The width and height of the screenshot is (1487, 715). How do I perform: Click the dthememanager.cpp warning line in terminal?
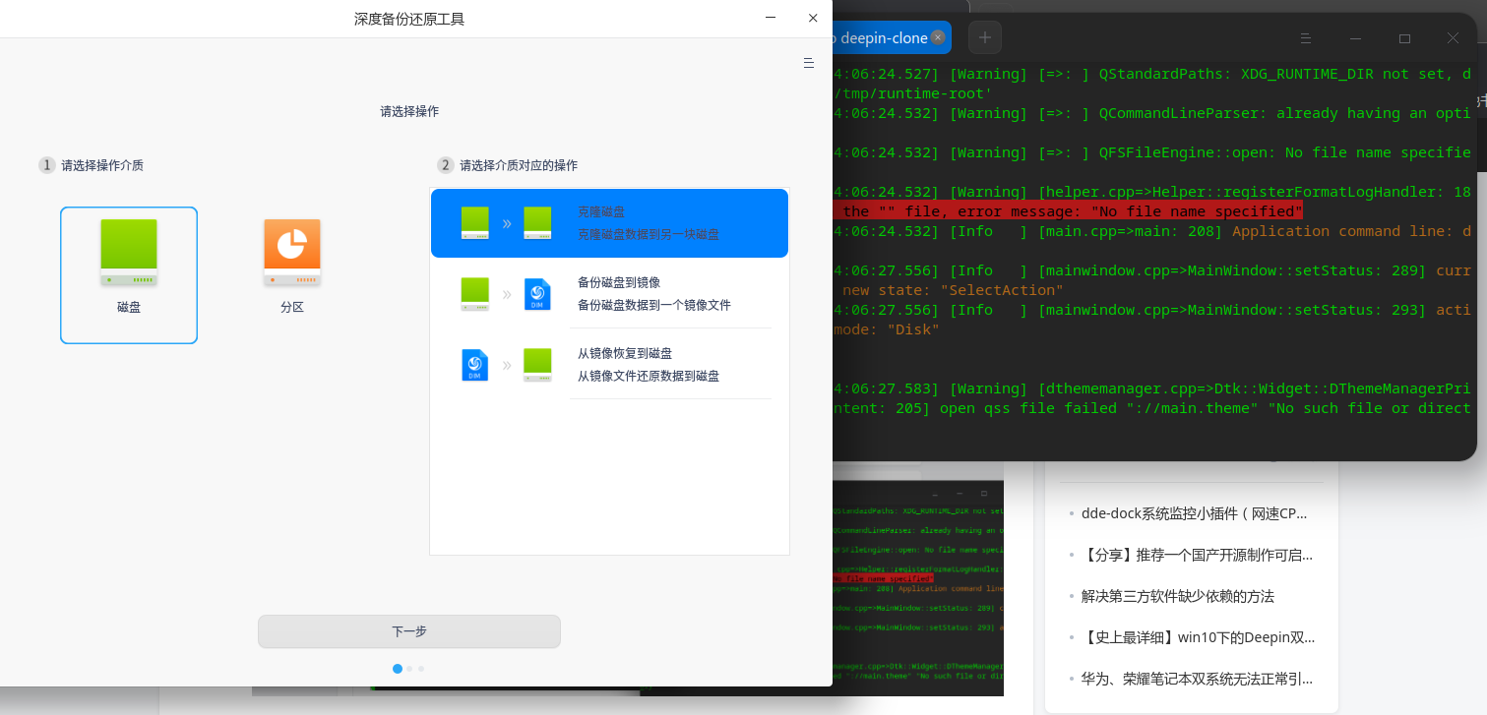pyautogui.click(x=1152, y=388)
